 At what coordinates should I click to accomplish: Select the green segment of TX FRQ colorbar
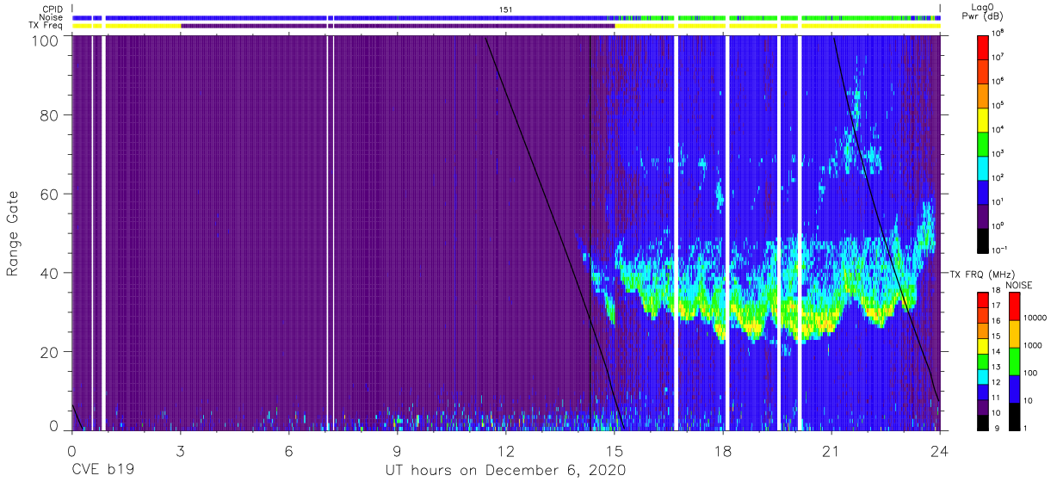(983, 361)
